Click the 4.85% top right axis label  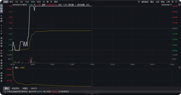(175, 6)
